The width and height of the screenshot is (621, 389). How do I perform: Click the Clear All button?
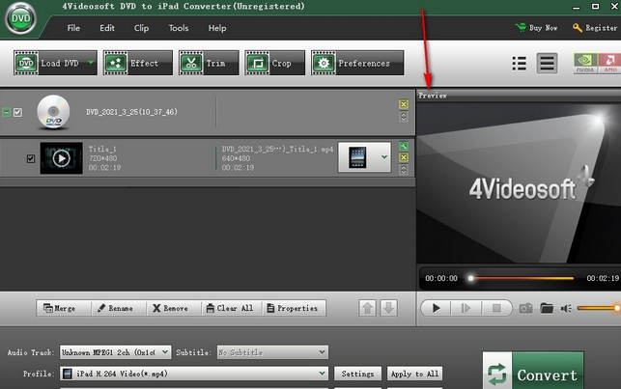230,308
